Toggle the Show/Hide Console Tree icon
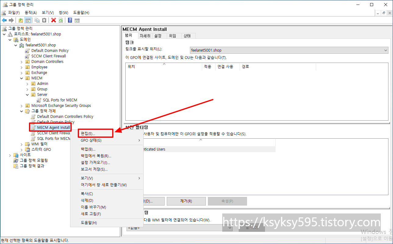The height and width of the screenshot is (244, 393). click(x=28, y=20)
